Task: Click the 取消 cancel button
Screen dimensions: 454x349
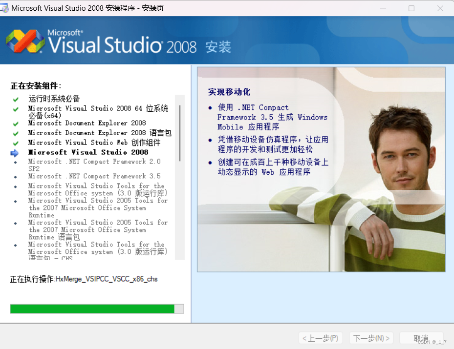Action: click(421, 338)
